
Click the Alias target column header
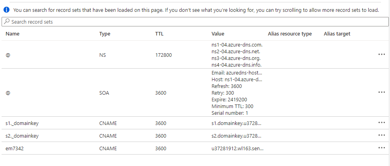337,34
